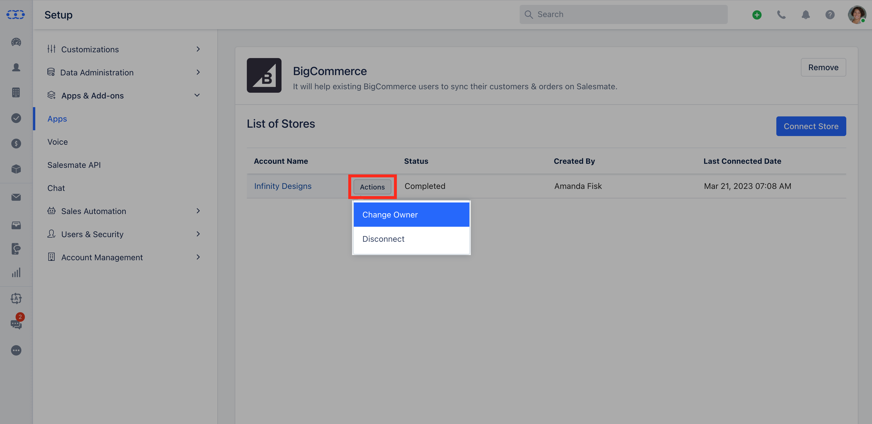The image size is (872, 424).
Task: Open the Actions dropdown for Infinity Designs
Action: pyautogui.click(x=372, y=187)
